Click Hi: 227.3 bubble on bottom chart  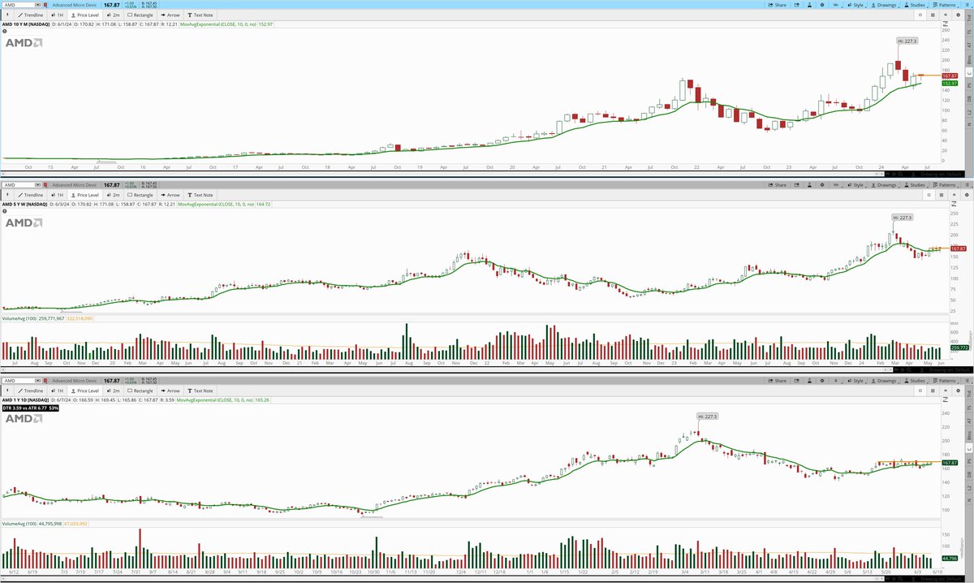(706, 416)
